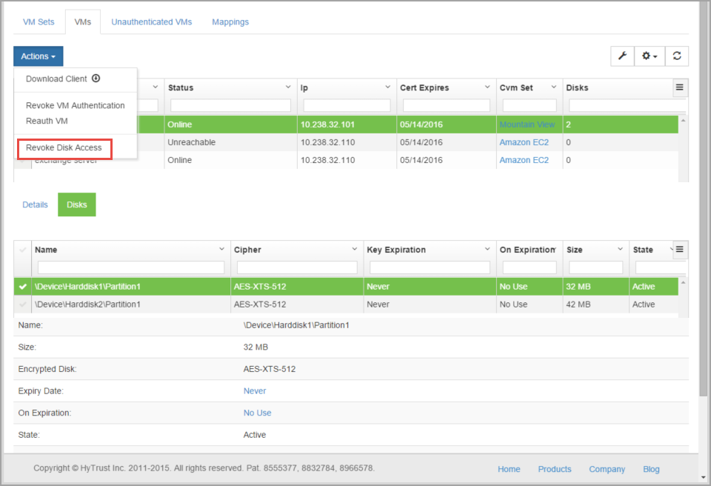Open the VMs grid column menu icon

coord(679,87)
